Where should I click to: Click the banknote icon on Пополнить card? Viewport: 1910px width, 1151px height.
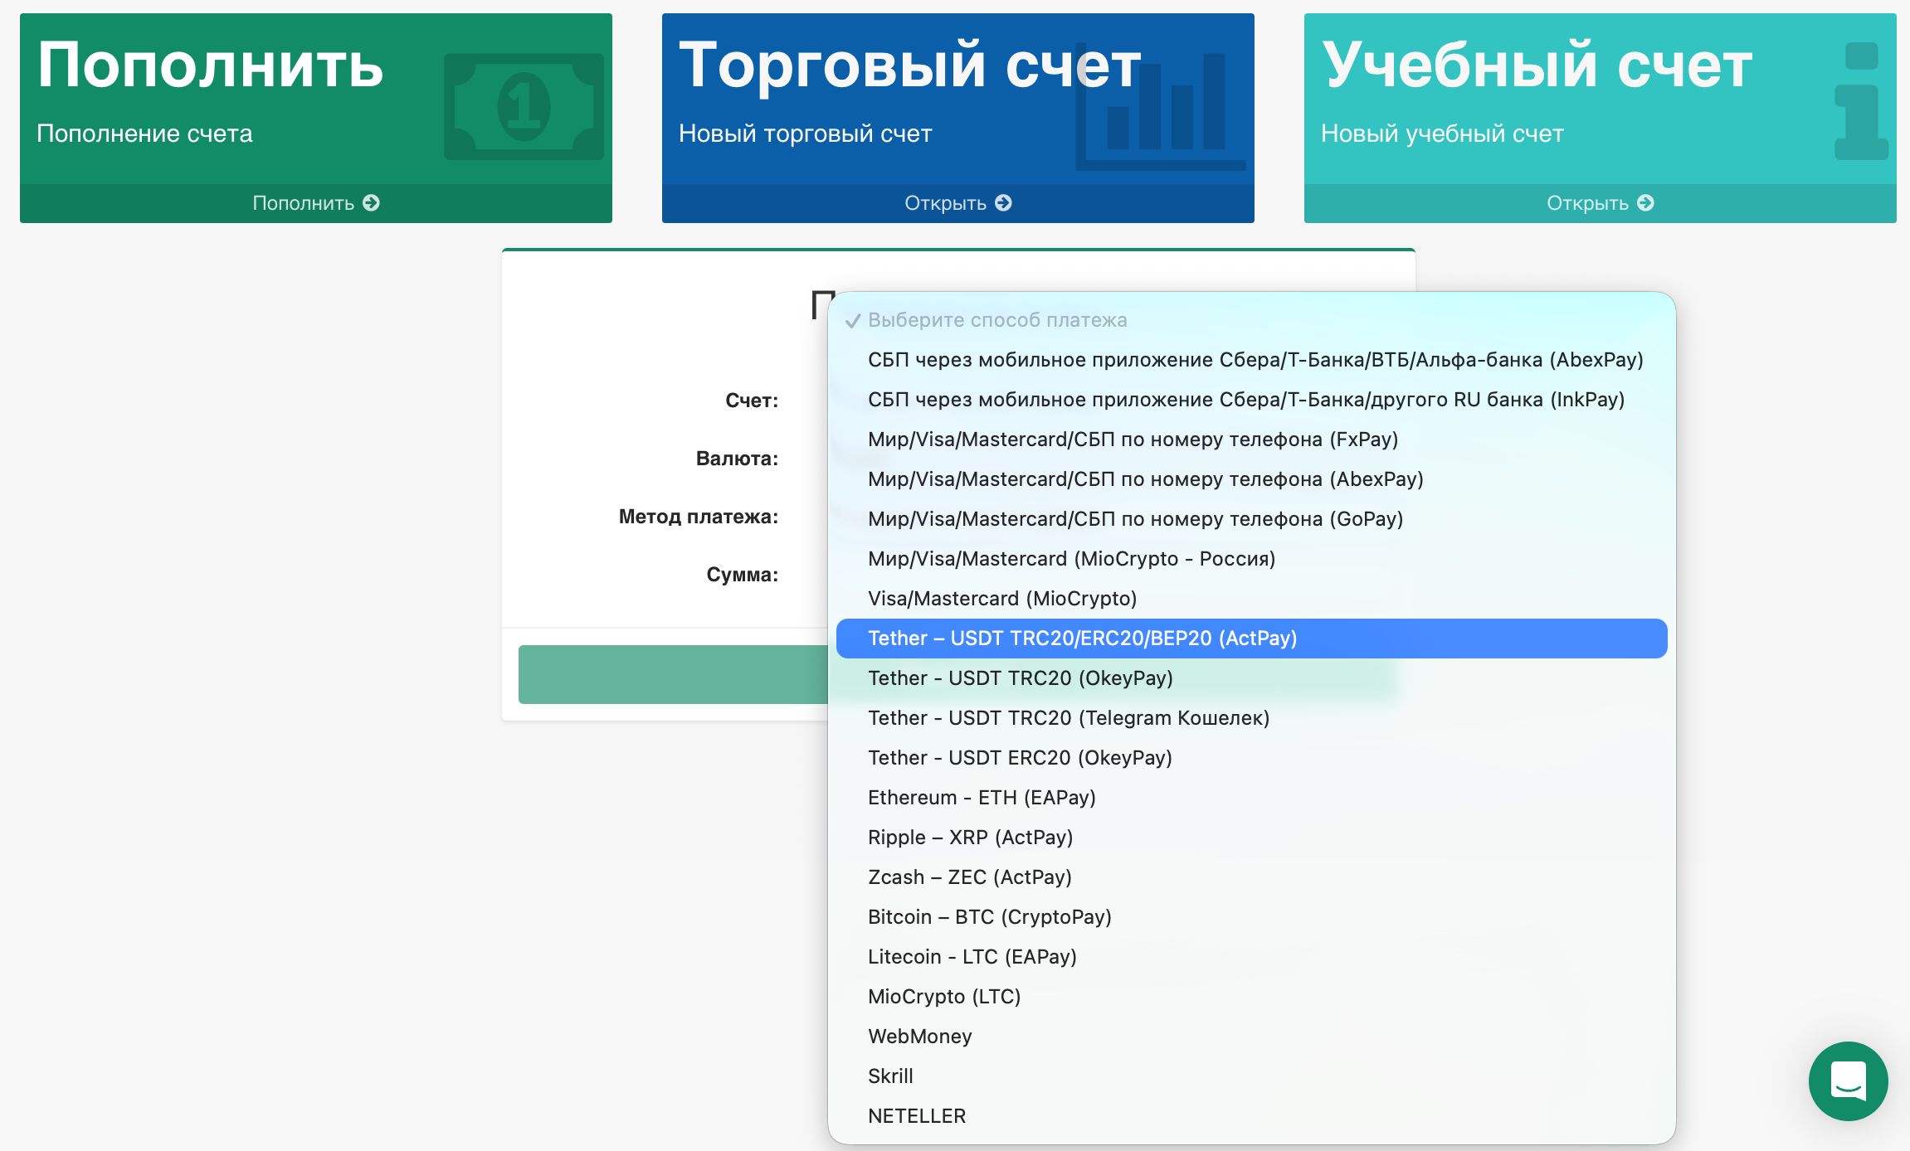click(523, 108)
